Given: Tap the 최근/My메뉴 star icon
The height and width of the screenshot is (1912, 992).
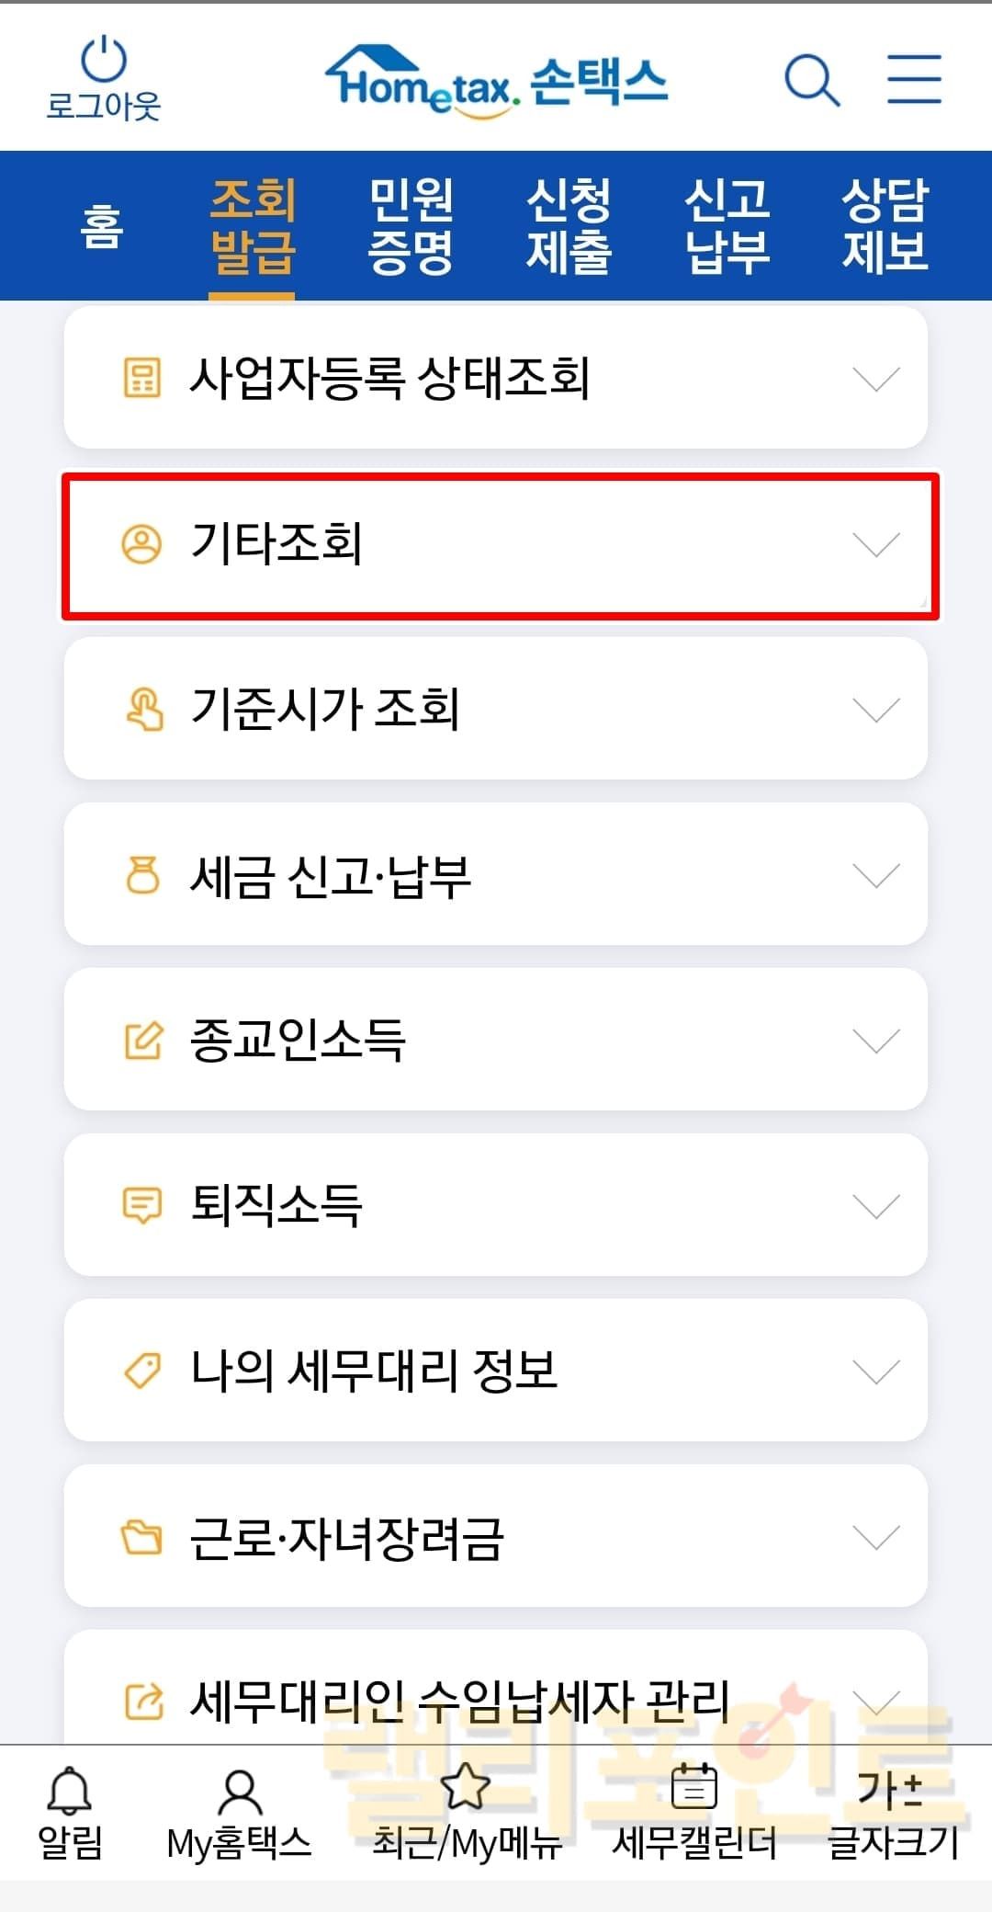Looking at the screenshot, I should pyautogui.click(x=466, y=1788).
